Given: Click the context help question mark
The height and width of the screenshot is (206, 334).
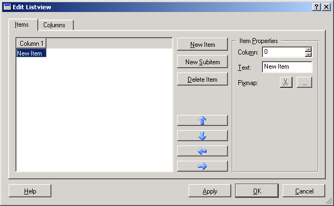Looking at the screenshot, I should click(317, 7).
